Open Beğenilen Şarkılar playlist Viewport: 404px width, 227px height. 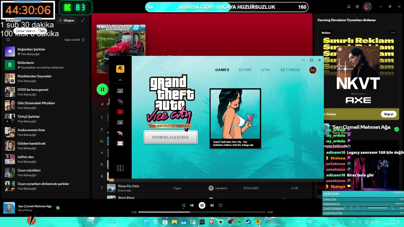45,51
